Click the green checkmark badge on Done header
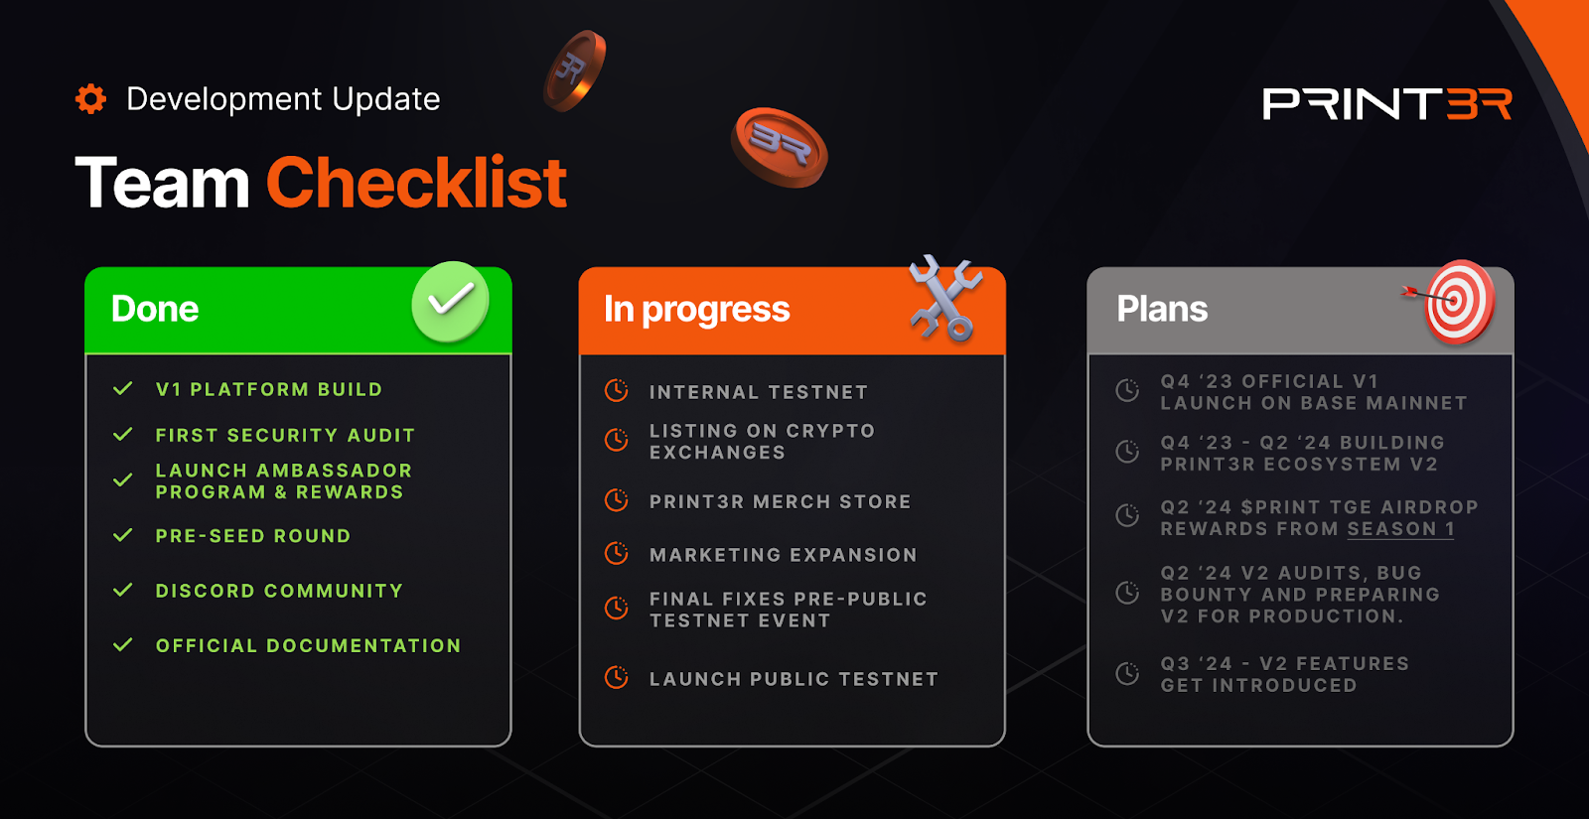Screen dimensions: 1589x819 [451, 302]
